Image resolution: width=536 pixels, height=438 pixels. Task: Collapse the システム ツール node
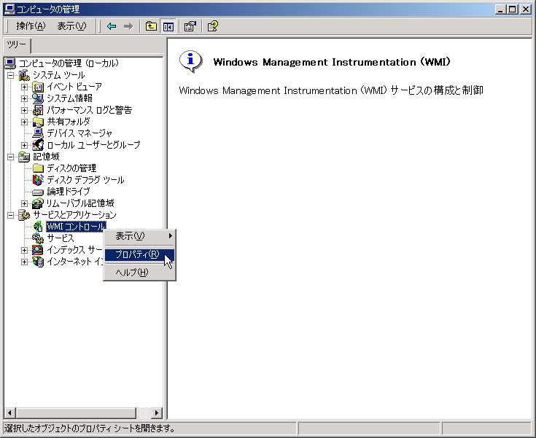click(x=11, y=75)
